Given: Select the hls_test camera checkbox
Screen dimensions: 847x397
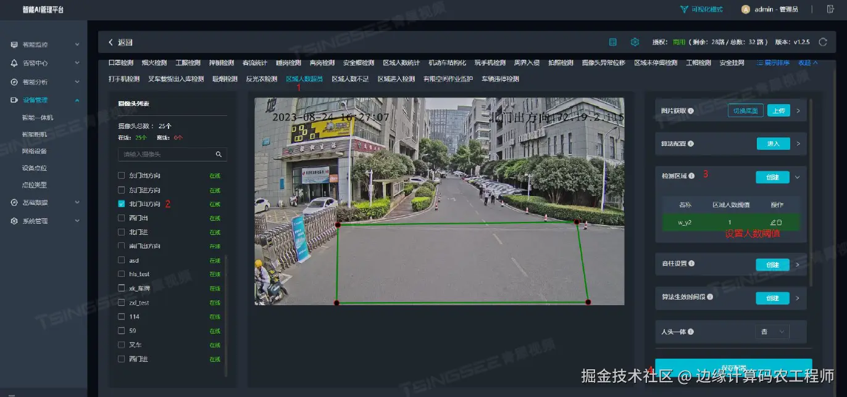Looking at the screenshot, I should pos(121,274).
